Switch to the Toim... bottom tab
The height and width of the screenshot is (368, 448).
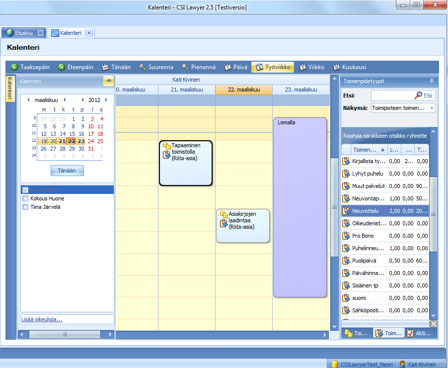point(388,333)
